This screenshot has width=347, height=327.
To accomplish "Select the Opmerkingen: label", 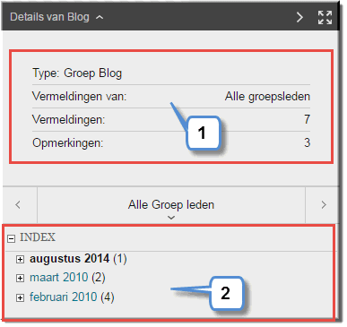I will pos(67,143).
